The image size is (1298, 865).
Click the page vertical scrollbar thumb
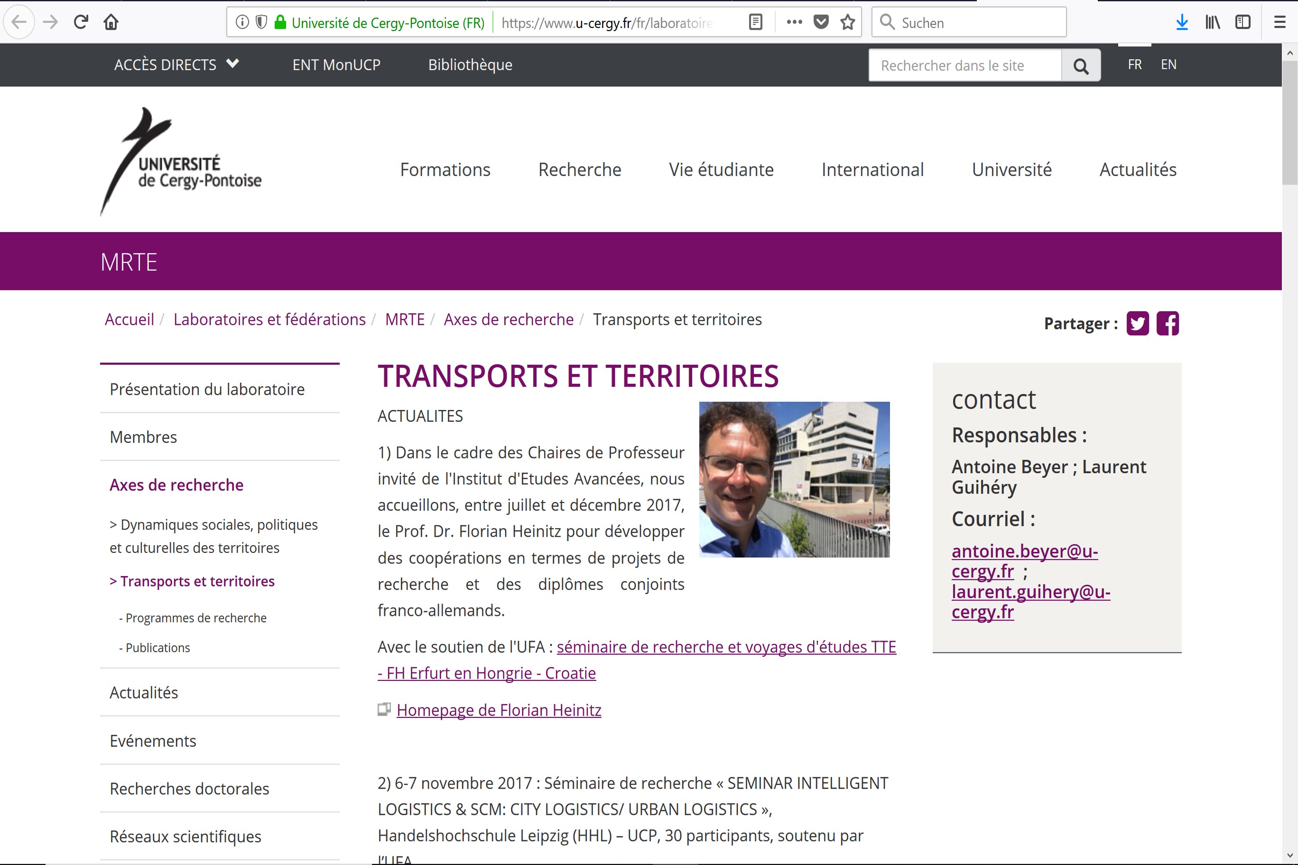[x=1289, y=121]
